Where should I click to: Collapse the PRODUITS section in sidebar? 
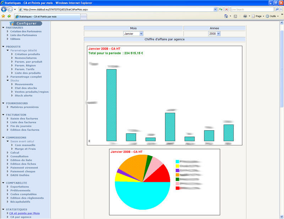click(x=3, y=47)
